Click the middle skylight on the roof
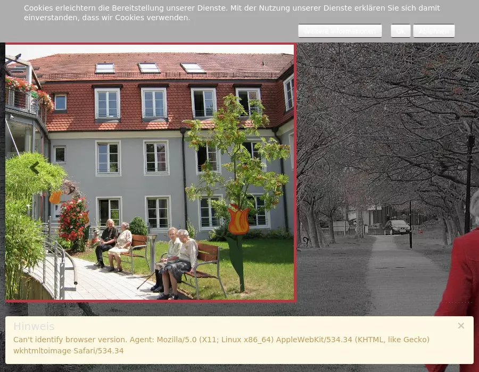479x372 pixels. [x=149, y=67]
